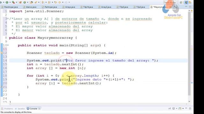Expand the Search icon dropdown arrow

(39, 2)
